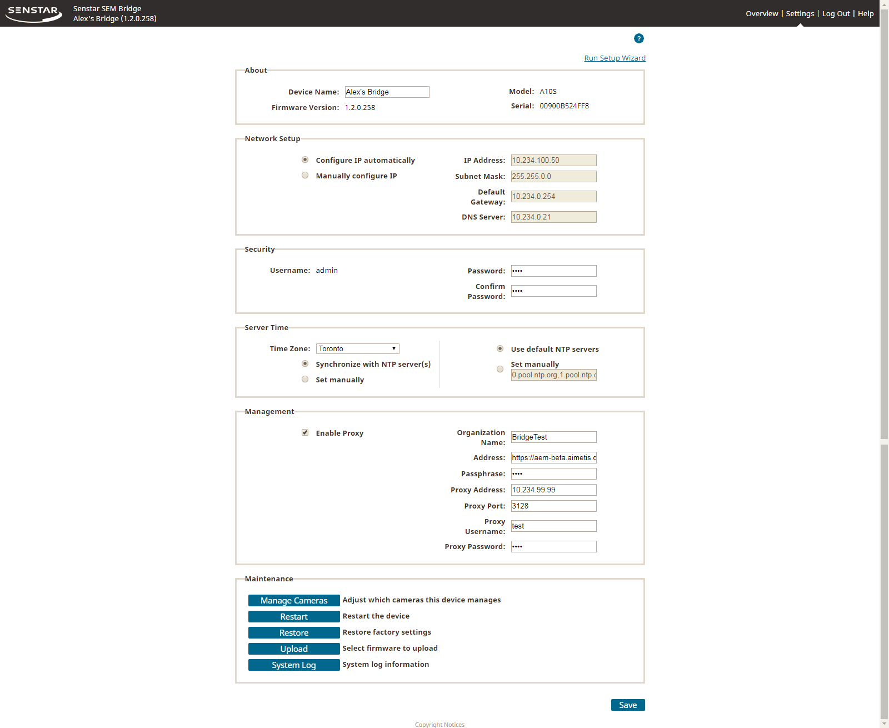The height and width of the screenshot is (728, 889).
Task: Open the Copyright Notices link
Action: click(x=439, y=724)
